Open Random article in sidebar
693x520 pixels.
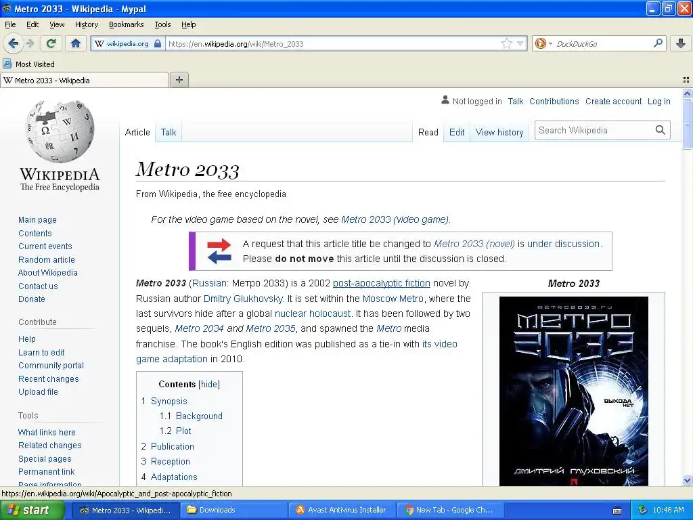click(47, 259)
